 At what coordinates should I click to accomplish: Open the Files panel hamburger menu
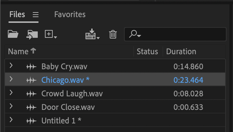point(36,15)
